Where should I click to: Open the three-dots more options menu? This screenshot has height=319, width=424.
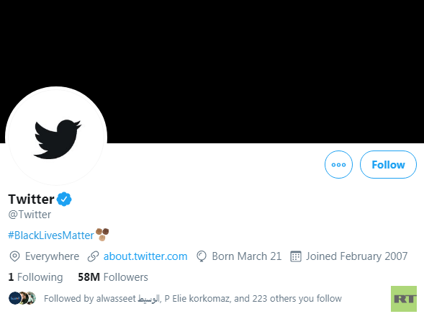338,164
